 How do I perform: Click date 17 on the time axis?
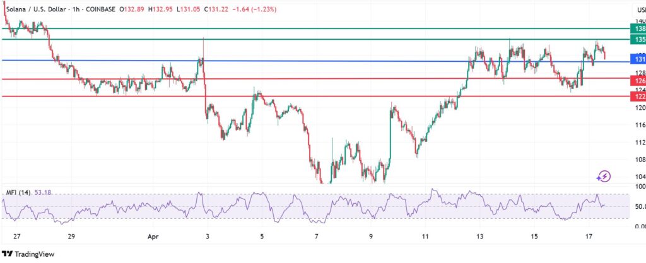coord(589,237)
